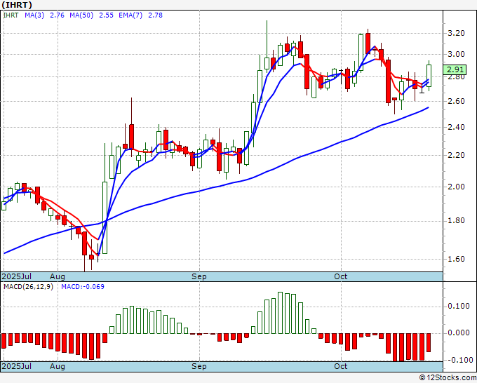Click Sep on MACD date axis

tap(199, 366)
